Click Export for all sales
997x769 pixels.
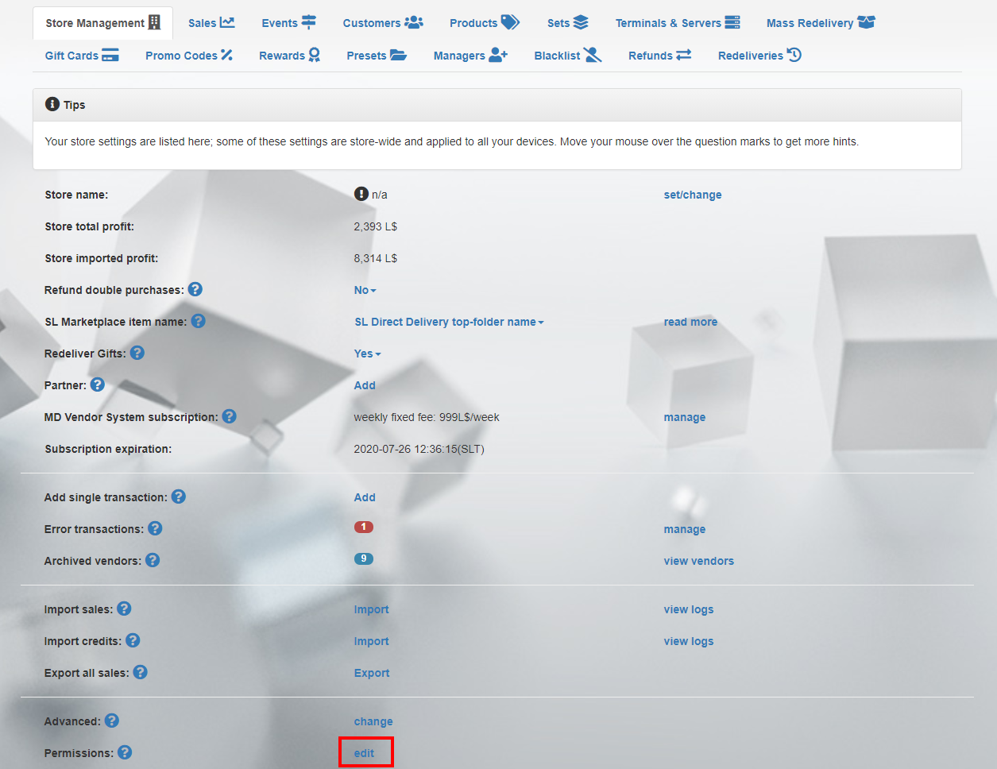[x=372, y=673]
